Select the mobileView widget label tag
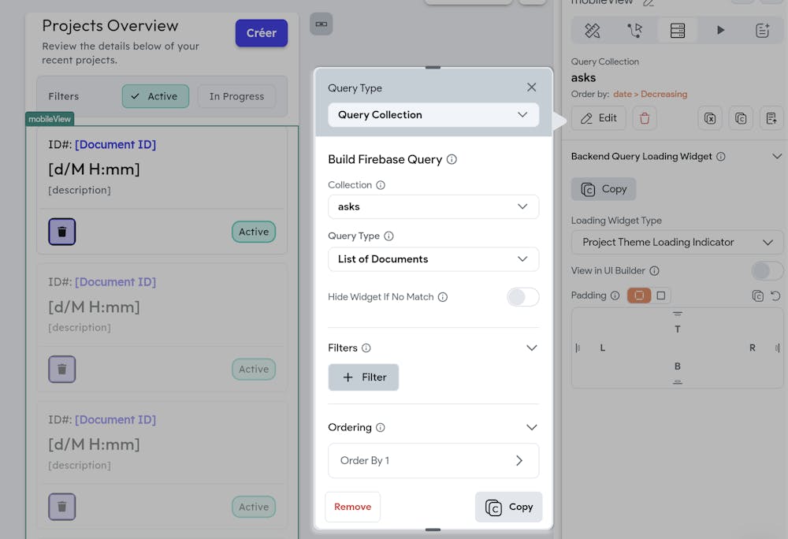Image resolution: width=788 pixels, height=539 pixels. [x=50, y=119]
